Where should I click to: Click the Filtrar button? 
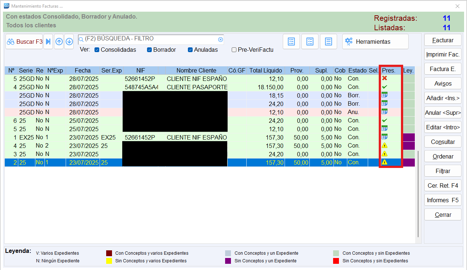pos(443,171)
